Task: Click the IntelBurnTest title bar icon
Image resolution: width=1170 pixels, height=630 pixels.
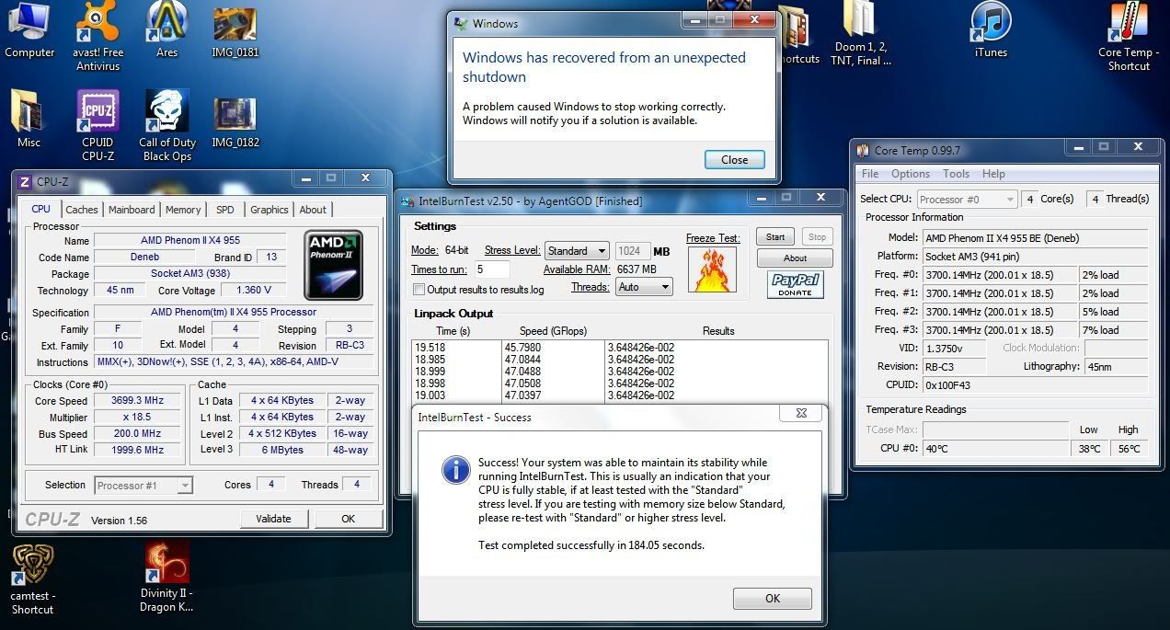Action: (x=407, y=200)
